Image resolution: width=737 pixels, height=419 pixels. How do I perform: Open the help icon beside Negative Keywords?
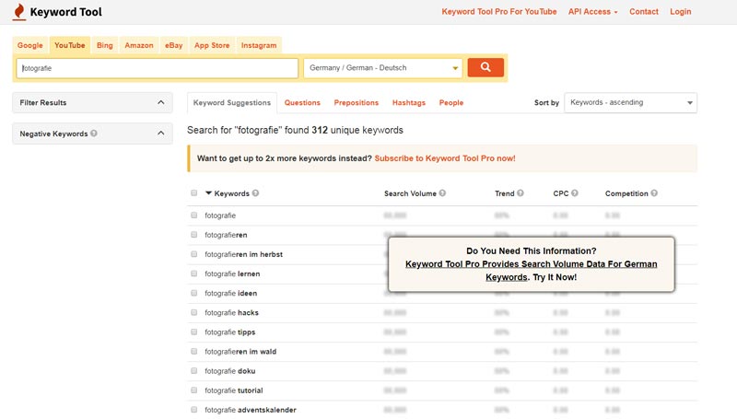click(94, 134)
